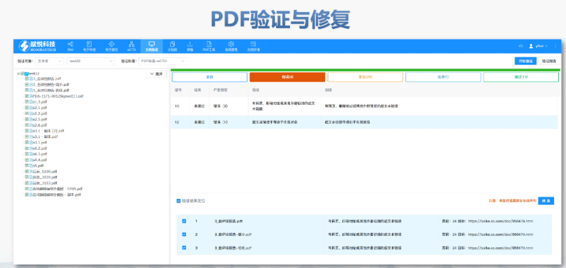The height and width of the screenshot is (268, 566).
Task: Uncheck the s2.2.pdf checkbox
Action: 26,114
